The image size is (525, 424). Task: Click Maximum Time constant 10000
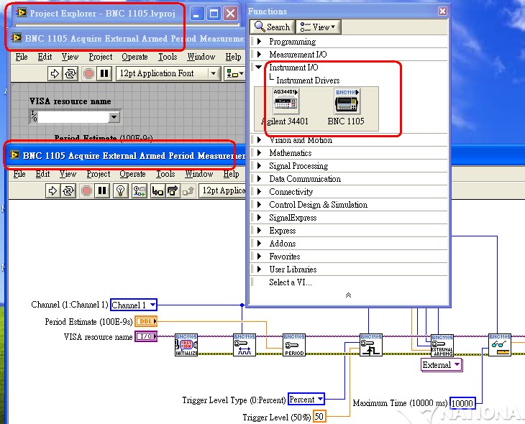click(x=462, y=403)
